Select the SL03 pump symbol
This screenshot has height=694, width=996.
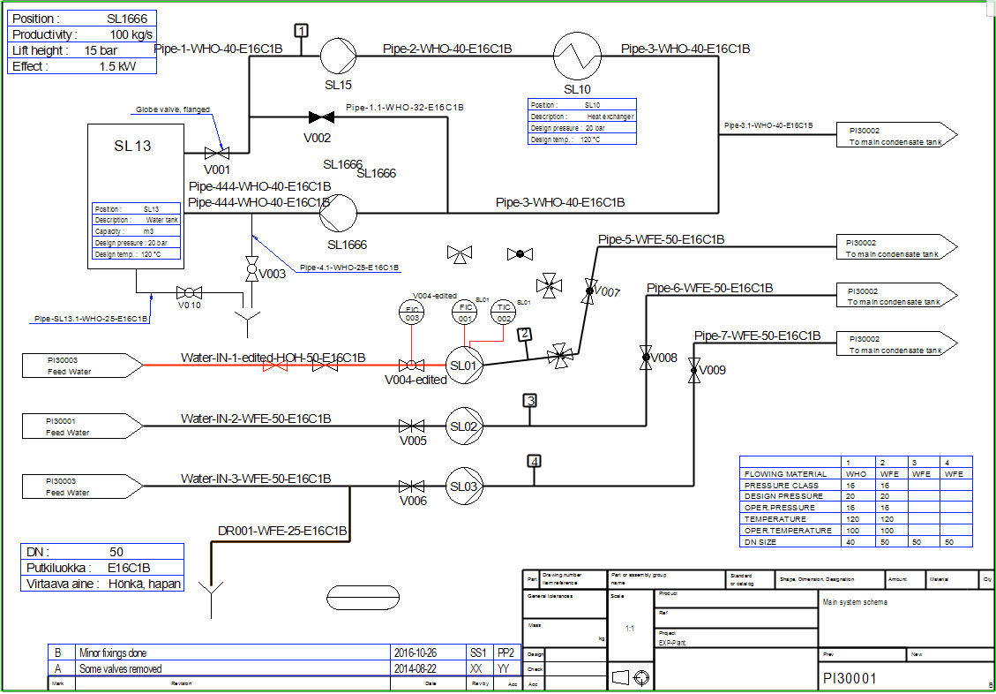[x=464, y=486]
